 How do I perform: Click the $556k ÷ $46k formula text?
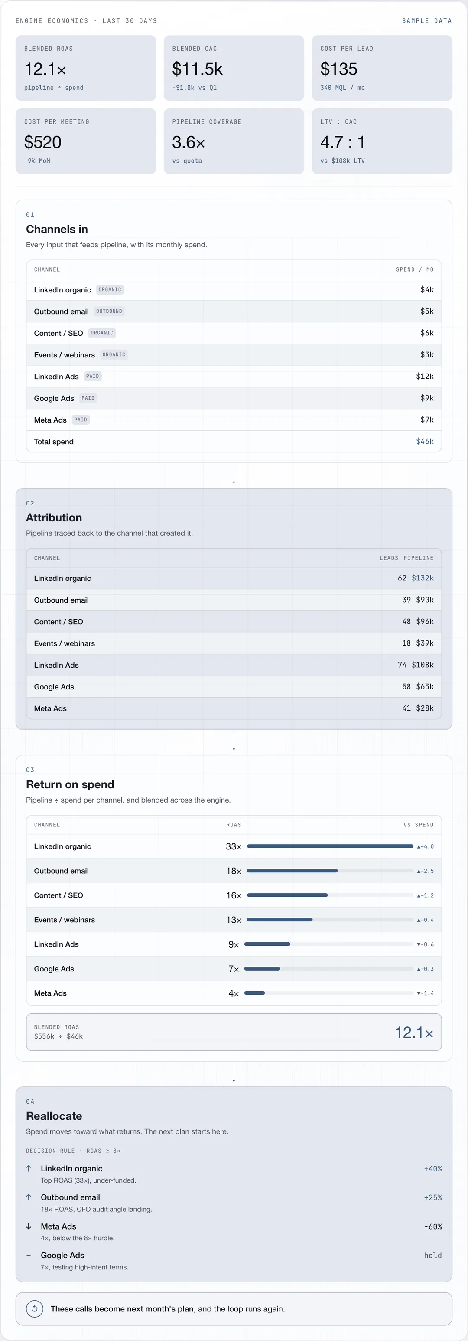click(x=58, y=1036)
